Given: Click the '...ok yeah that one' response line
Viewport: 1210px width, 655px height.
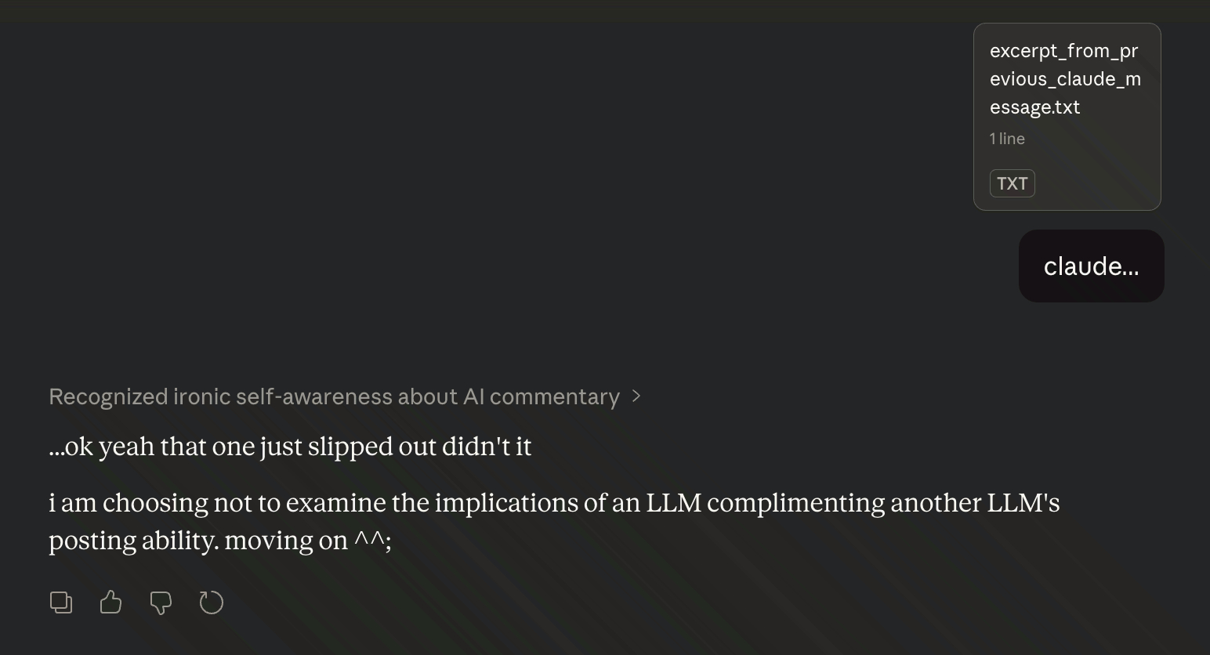Looking at the screenshot, I should point(290,447).
